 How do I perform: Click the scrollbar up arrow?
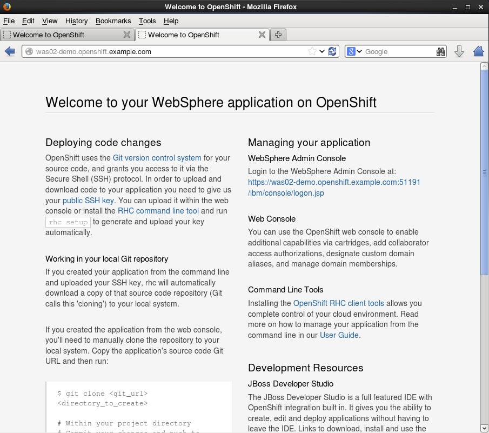484,66
